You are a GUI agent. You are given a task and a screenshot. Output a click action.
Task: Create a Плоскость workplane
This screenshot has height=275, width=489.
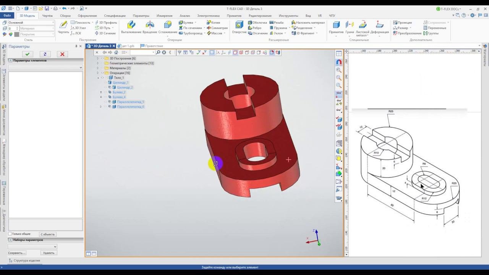[x=80, y=23]
